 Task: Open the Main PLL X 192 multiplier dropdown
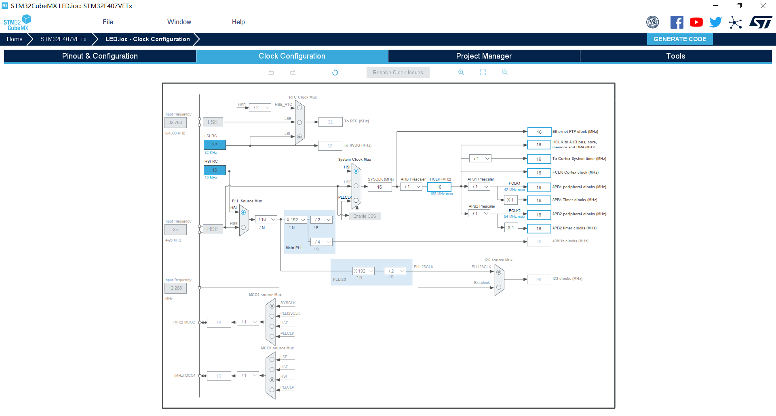(296, 220)
